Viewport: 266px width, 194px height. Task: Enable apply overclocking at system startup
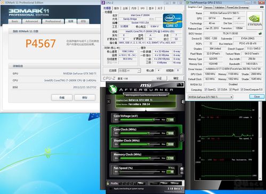111,189
